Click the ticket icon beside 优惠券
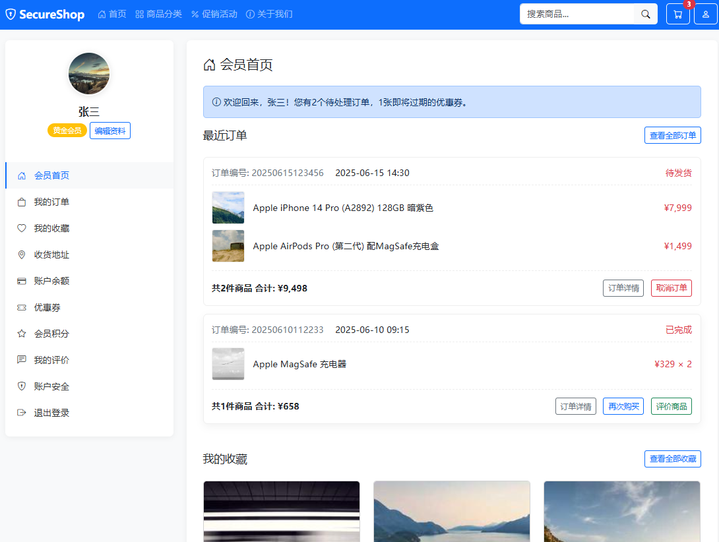 tap(22, 308)
